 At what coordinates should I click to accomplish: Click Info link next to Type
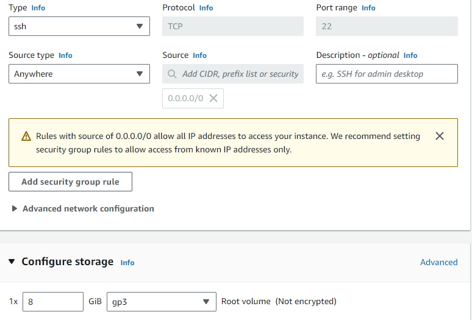[38, 8]
